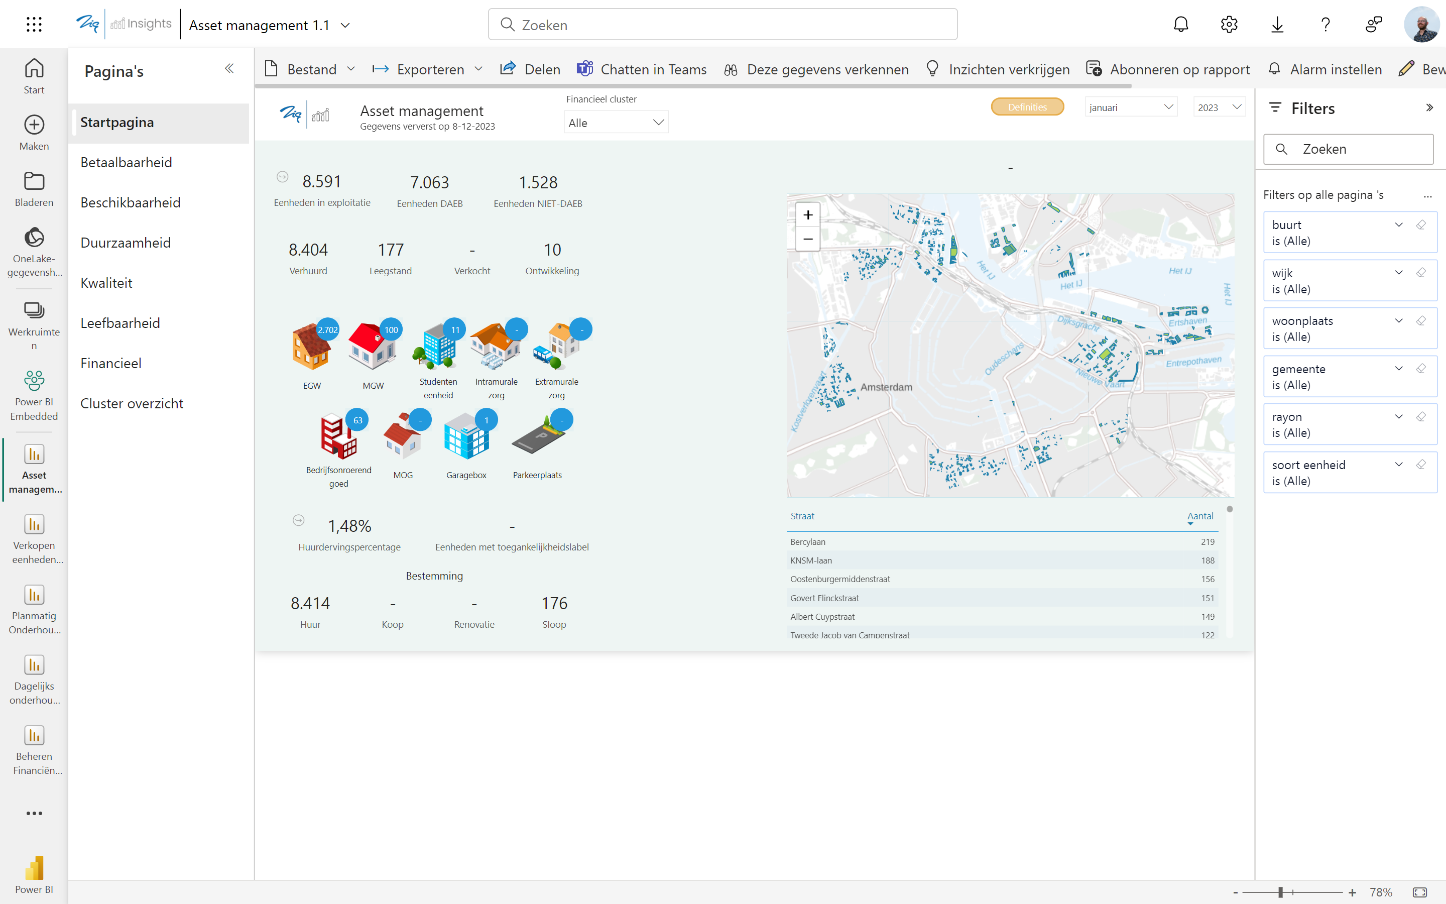Open the Financieel cluster dropdown

pyautogui.click(x=616, y=123)
